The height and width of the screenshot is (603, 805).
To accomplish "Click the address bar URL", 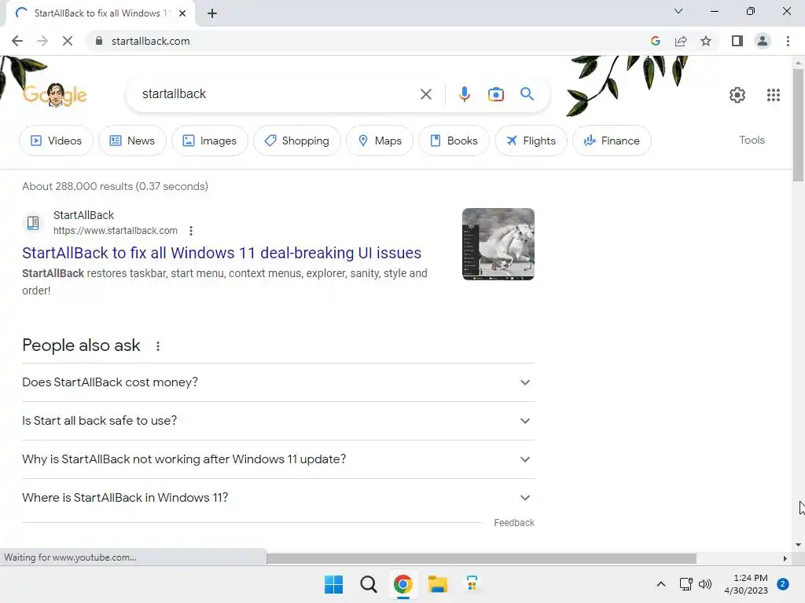I will pos(150,41).
